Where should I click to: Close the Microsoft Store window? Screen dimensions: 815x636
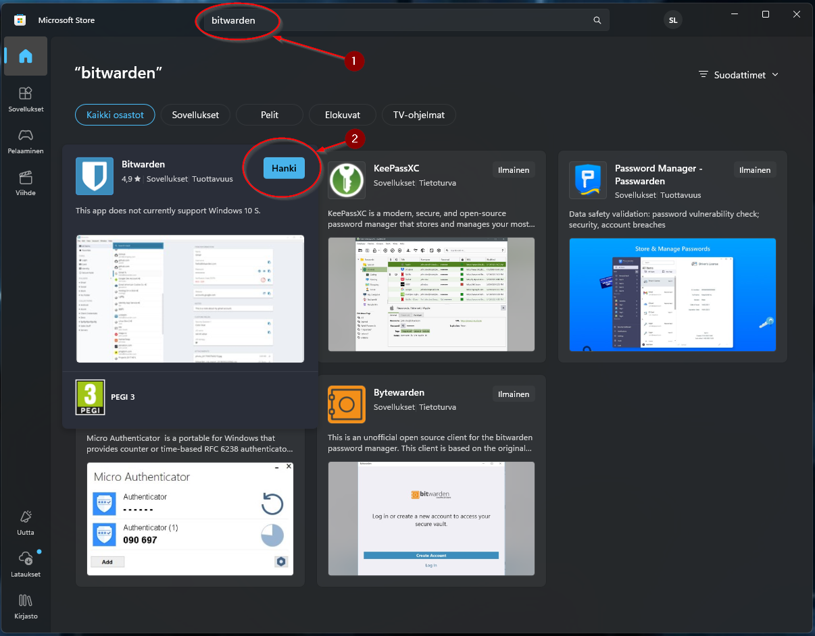[797, 14]
